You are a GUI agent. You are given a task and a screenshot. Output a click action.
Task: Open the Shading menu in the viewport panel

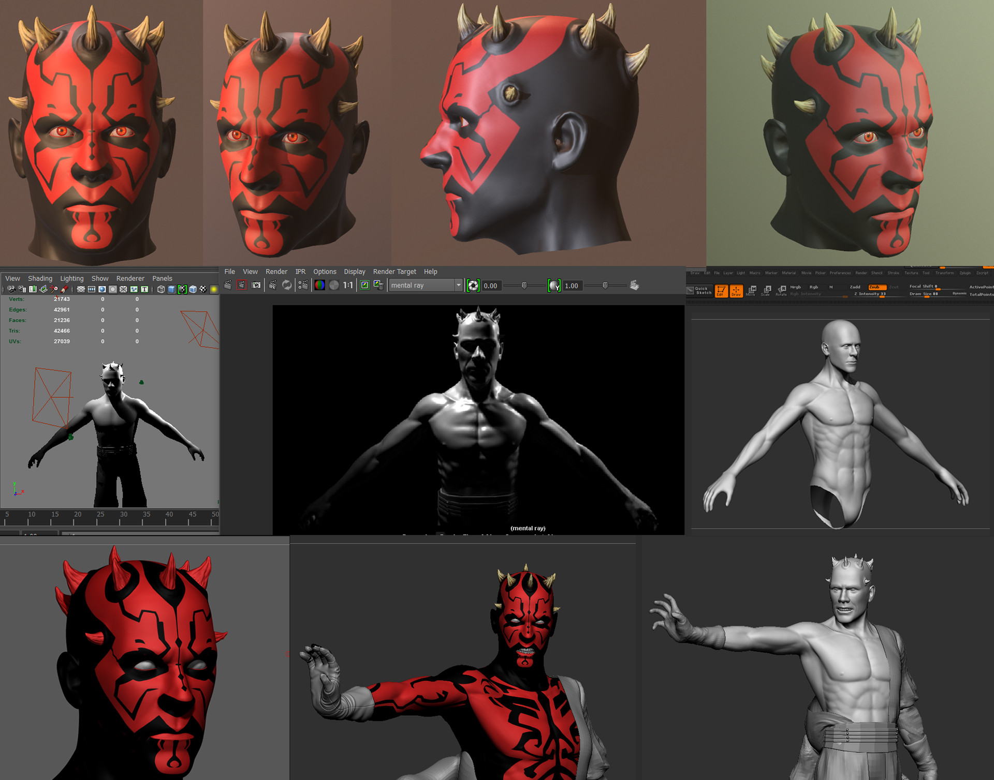(40, 278)
